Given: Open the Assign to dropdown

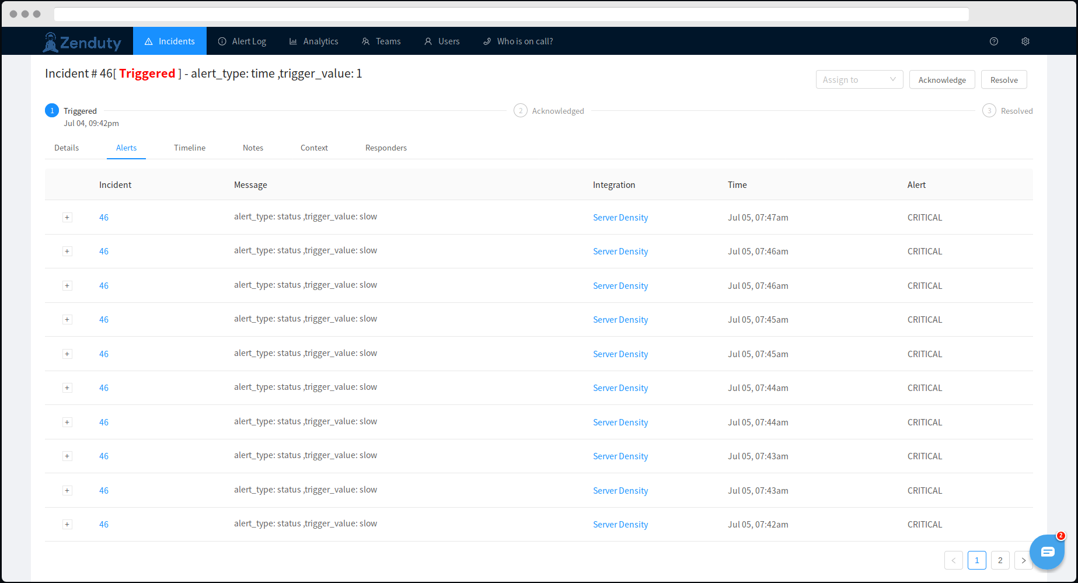Looking at the screenshot, I should [x=859, y=80].
